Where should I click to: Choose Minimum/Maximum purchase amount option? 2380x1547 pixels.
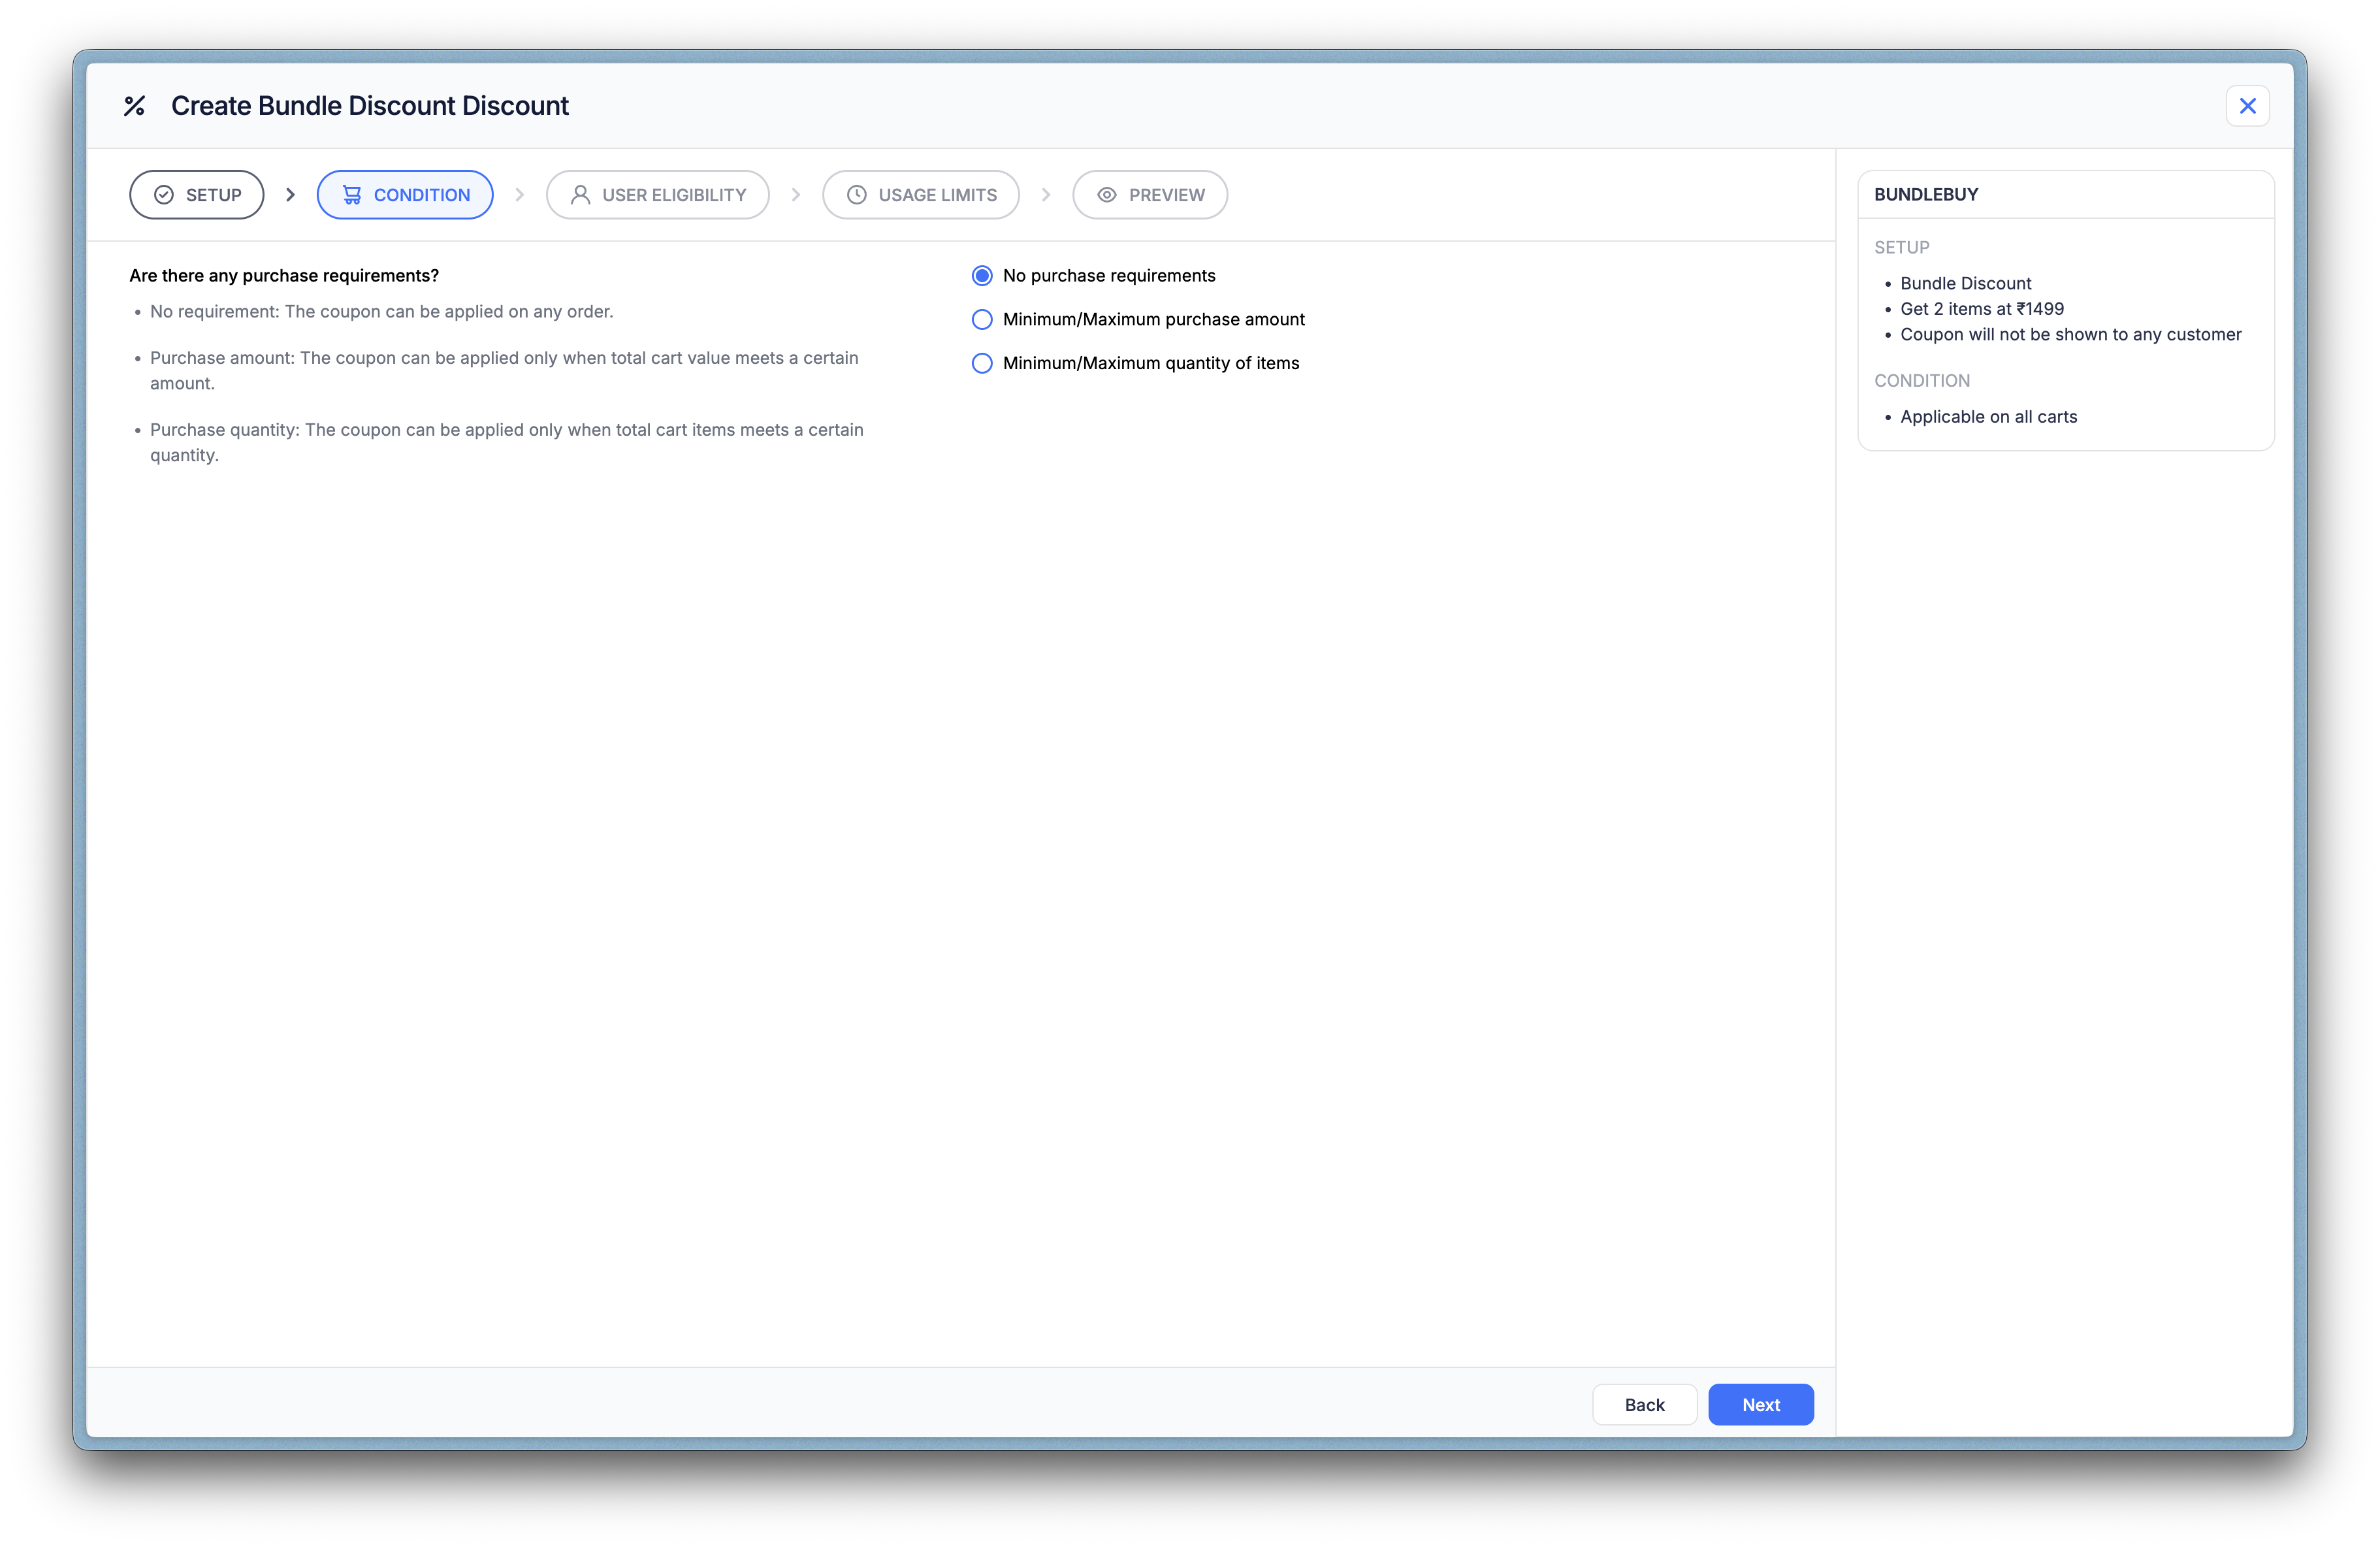(x=982, y=320)
